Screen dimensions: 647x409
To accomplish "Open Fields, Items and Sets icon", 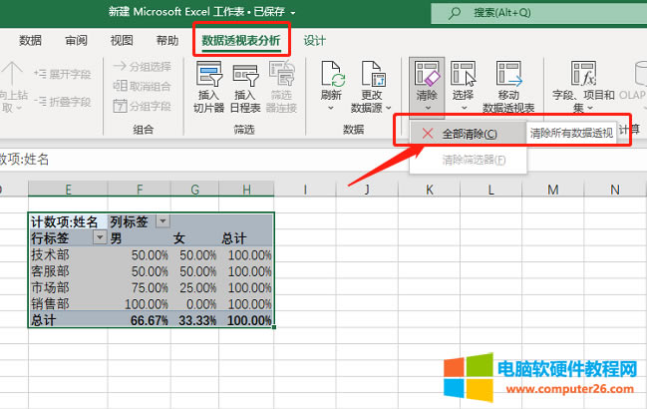I will (583, 77).
